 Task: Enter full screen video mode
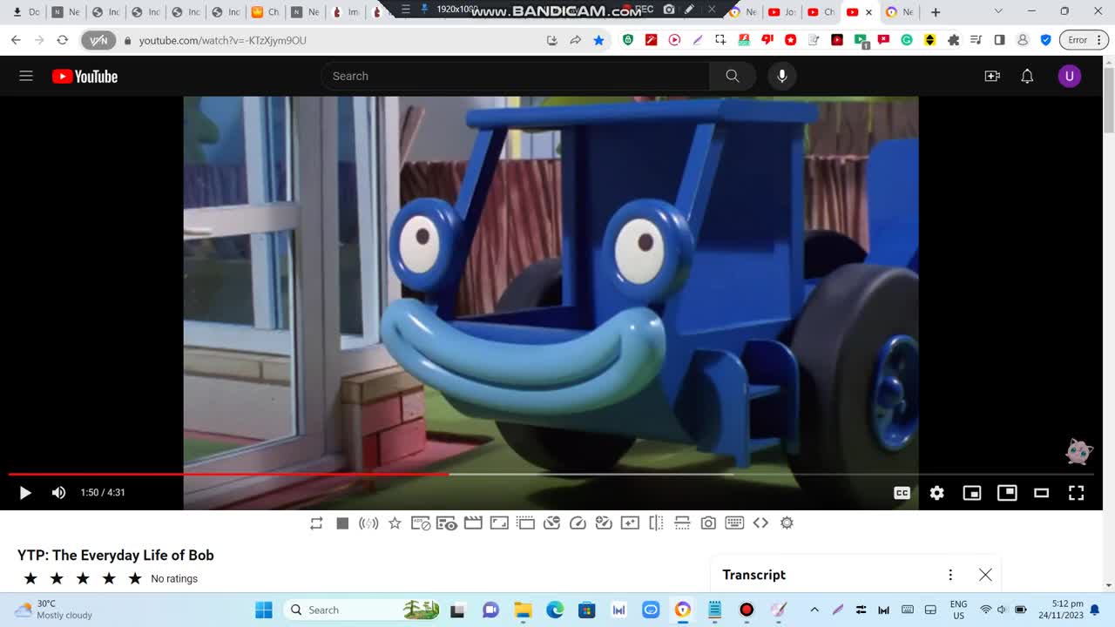[x=1076, y=493]
